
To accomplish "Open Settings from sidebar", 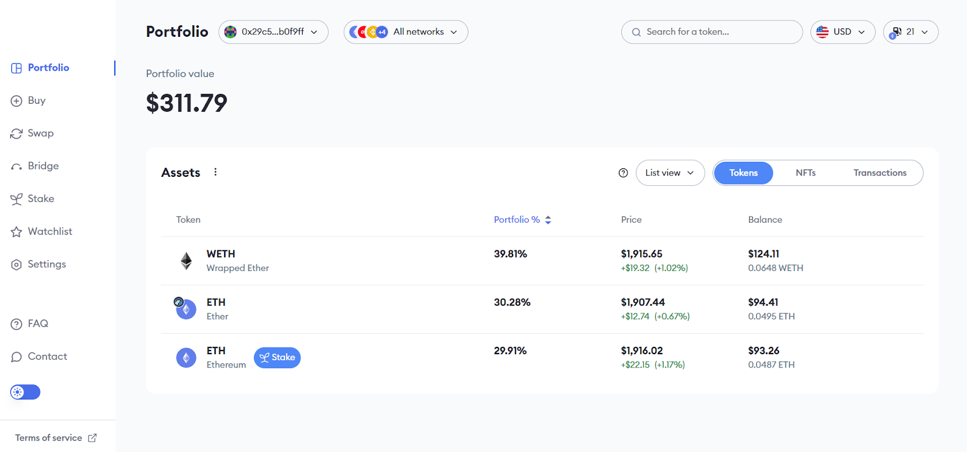I will 47,264.
